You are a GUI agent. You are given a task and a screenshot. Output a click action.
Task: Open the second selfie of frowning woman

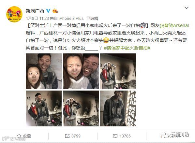81,71
